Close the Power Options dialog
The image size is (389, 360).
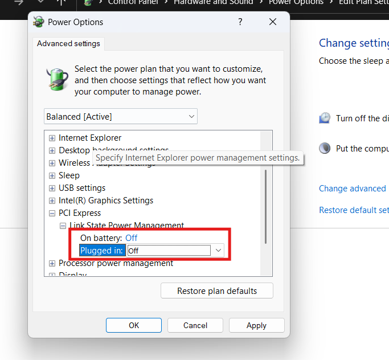pos(273,22)
